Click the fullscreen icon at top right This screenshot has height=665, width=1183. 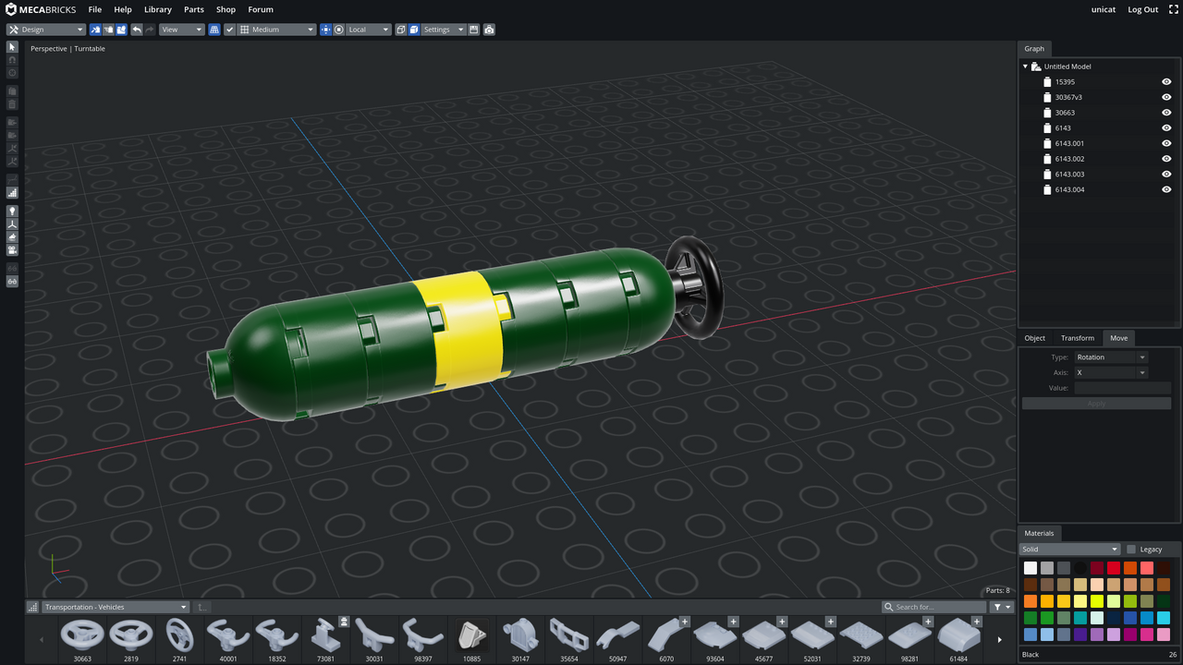click(1173, 9)
